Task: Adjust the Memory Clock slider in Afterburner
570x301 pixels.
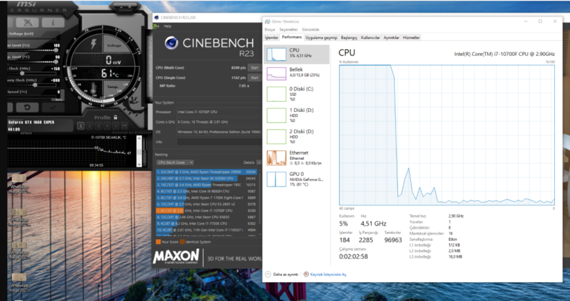Action: [x=35, y=85]
